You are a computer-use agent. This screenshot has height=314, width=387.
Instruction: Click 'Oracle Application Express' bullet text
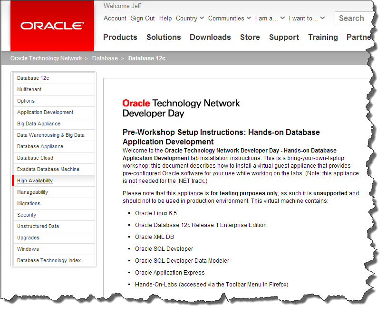point(170,273)
